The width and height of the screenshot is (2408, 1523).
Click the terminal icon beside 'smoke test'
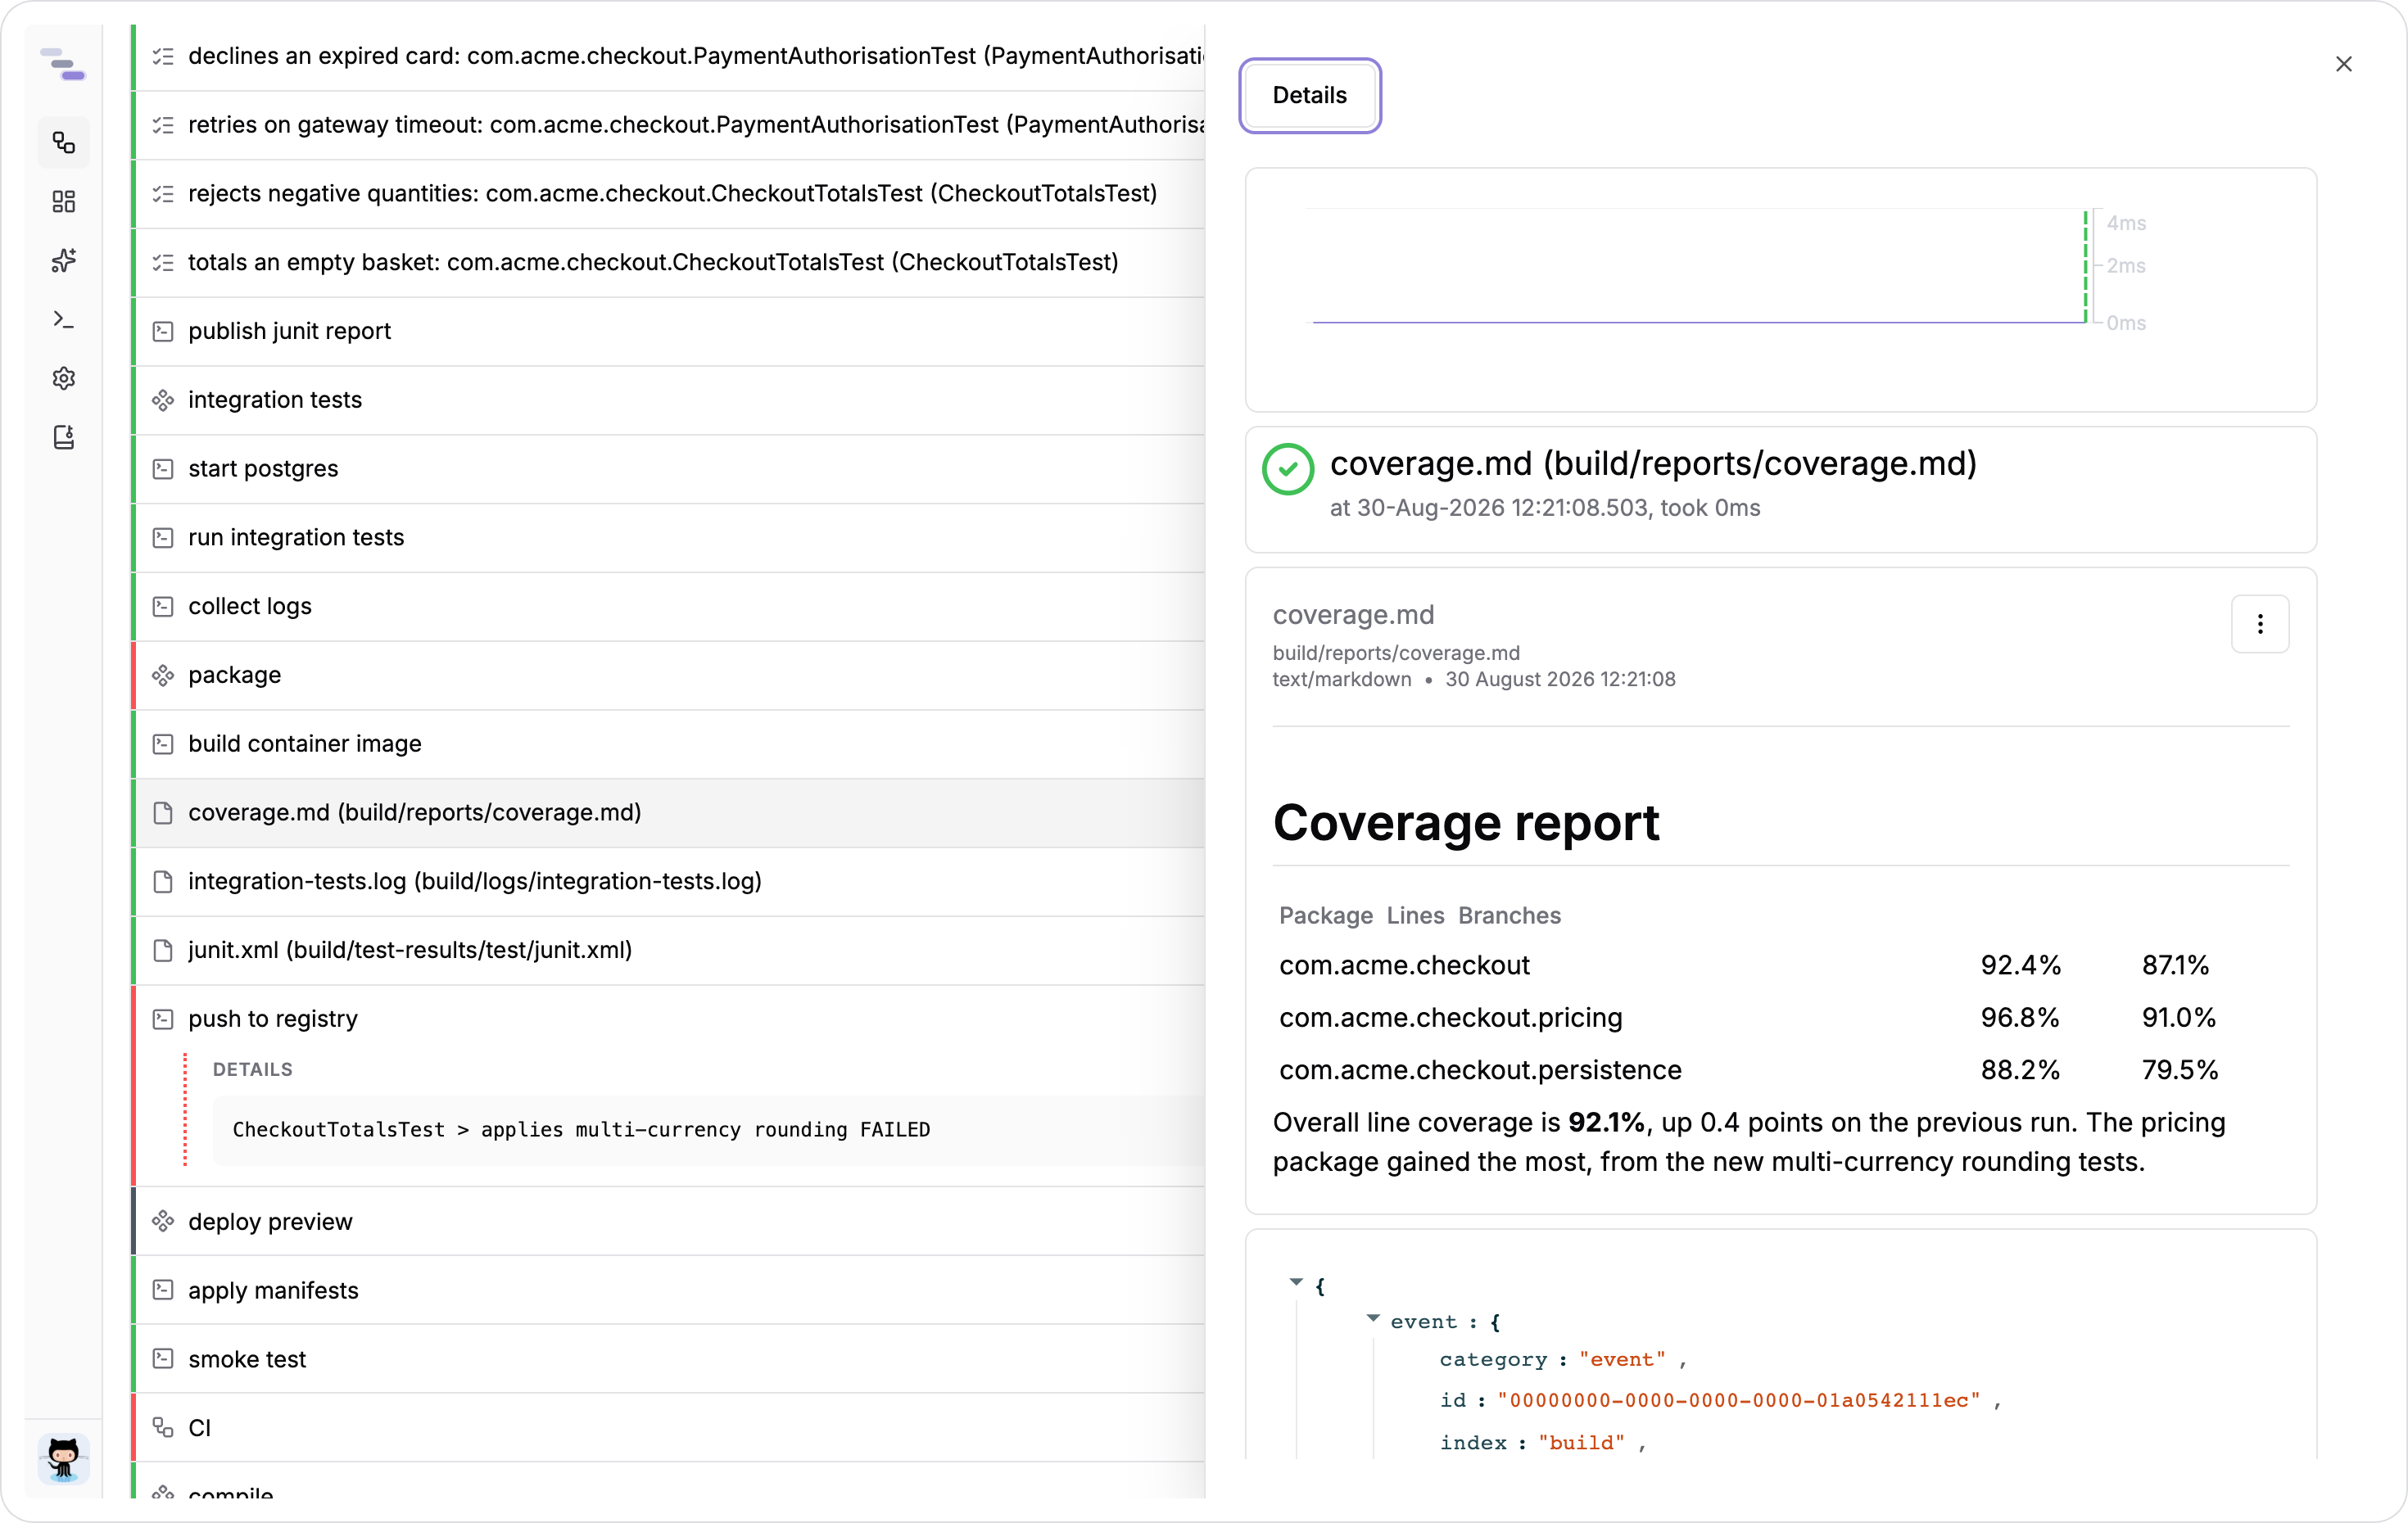[163, 1360]
